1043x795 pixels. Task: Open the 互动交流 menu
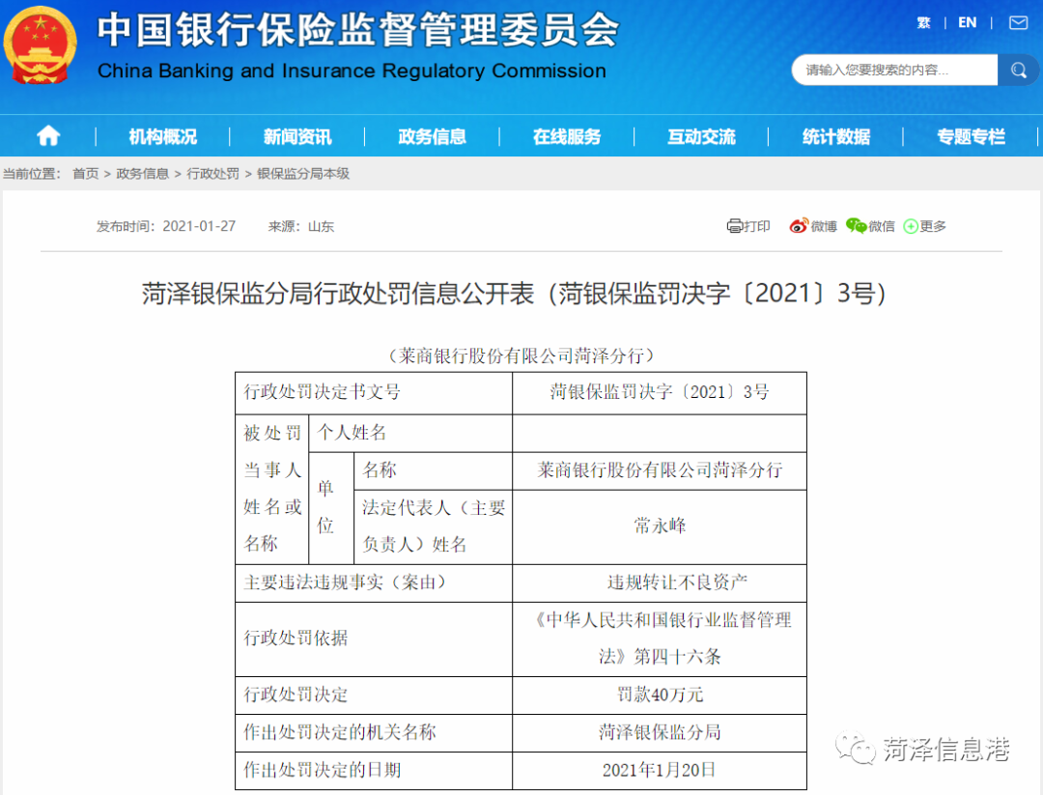[x=702, y=137]
